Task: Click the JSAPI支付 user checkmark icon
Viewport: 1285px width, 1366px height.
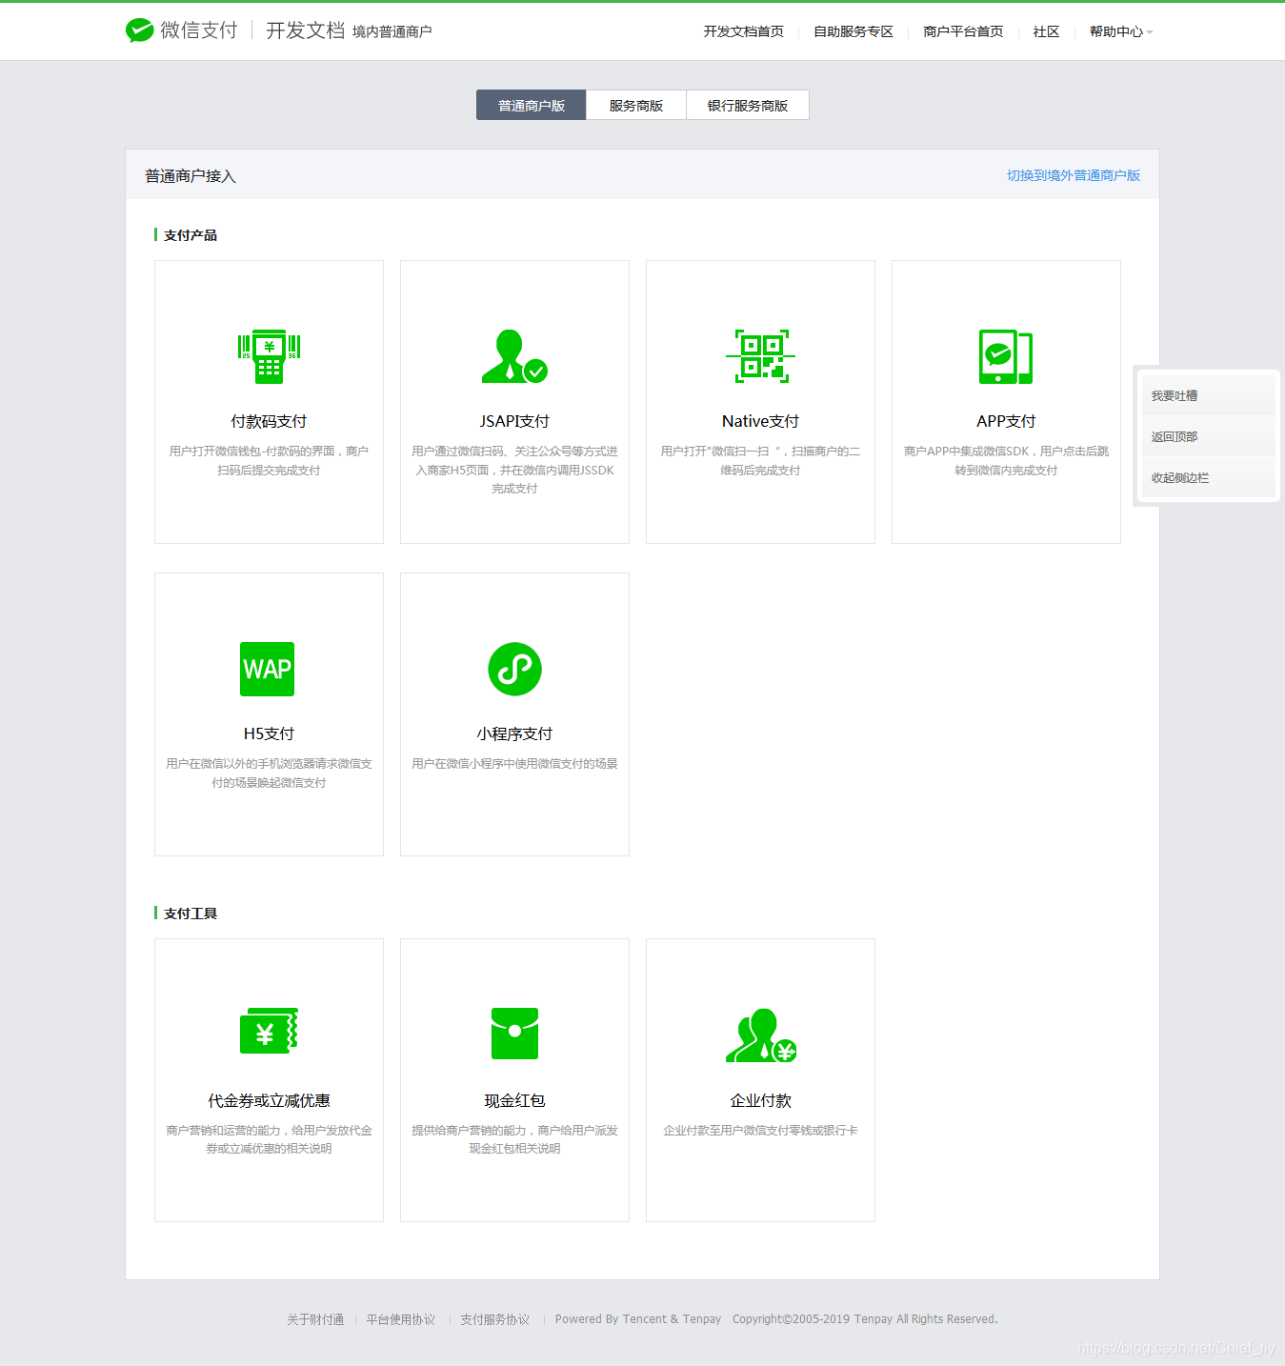Action: (514, 356)
